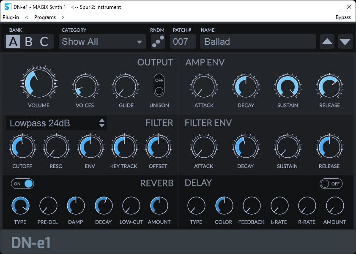Click the Amp Env Release knob
The height and width of the screenshot is (254, 356).
tap(329, 87)
